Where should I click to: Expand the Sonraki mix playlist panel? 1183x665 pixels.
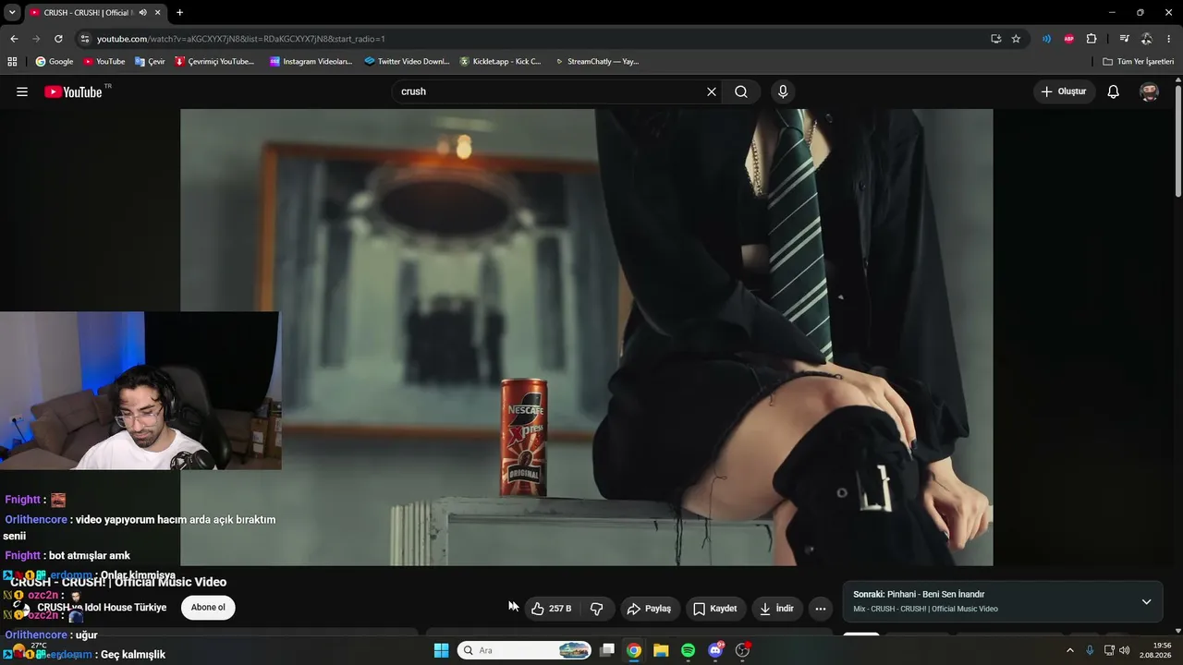point(1146,601)
